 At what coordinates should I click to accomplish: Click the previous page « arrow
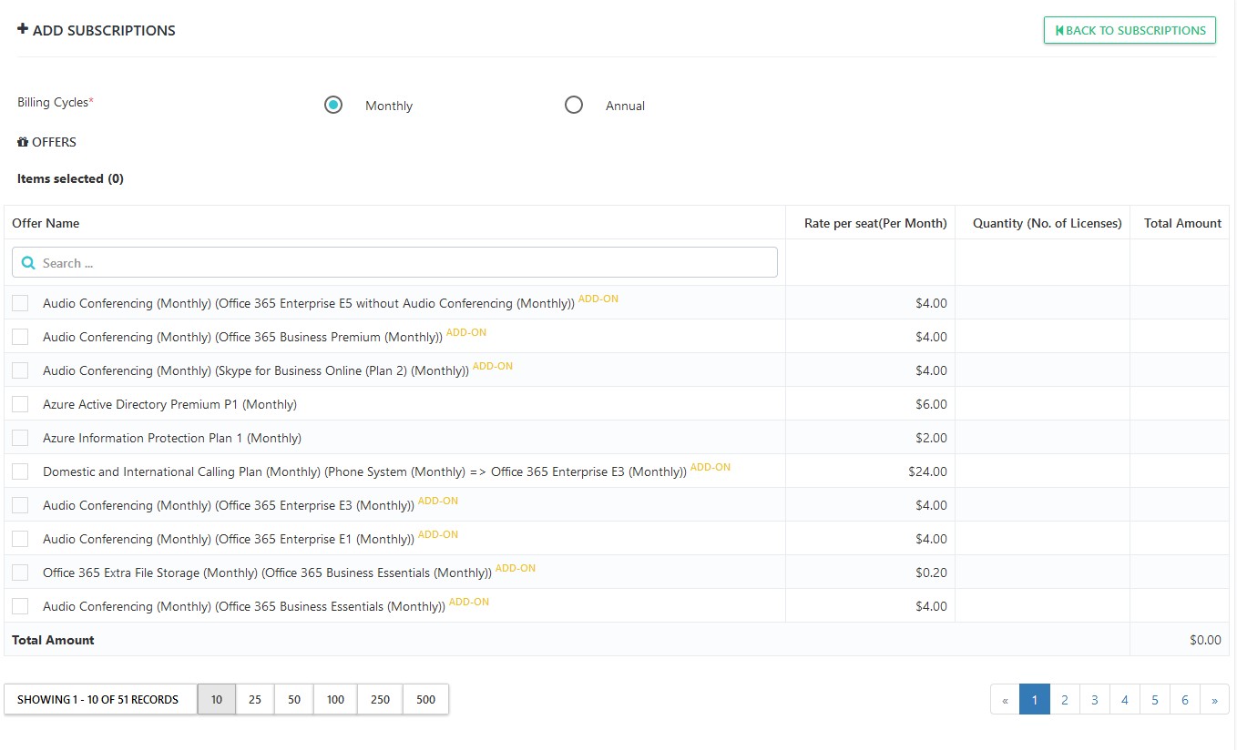[1005, 699]
